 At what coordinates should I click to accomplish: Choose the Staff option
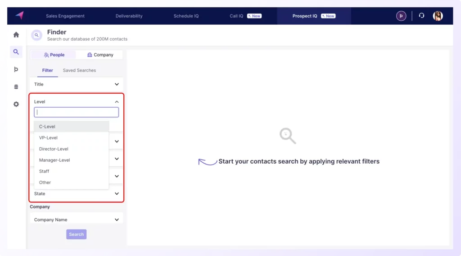coord(72,171)
